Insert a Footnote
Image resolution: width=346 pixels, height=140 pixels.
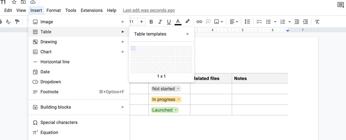[79, 92]
